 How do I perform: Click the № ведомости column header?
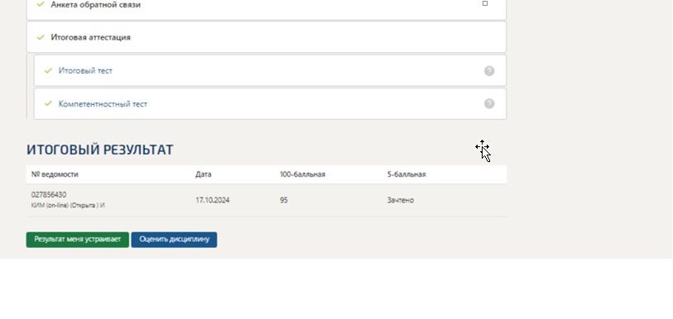tap(55, 174)
